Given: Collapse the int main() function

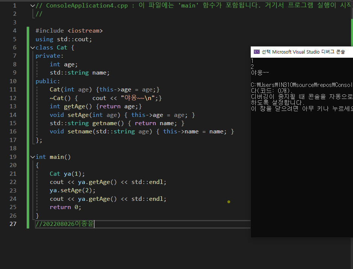Looking at the screenshot, I should pyautogui.click(x=33, y=157).
